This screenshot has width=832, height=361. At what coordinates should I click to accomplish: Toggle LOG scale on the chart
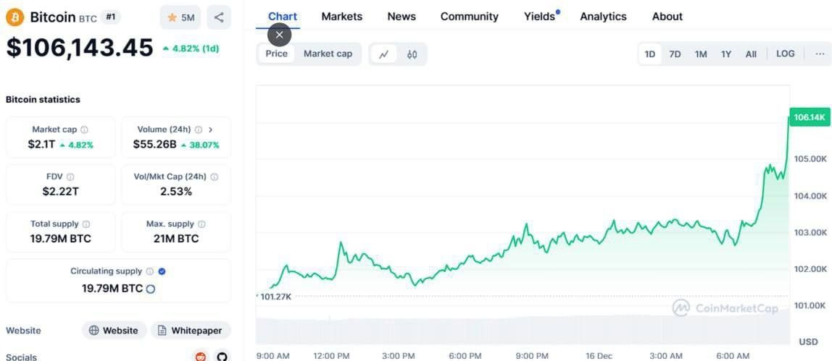coord(786,54)
